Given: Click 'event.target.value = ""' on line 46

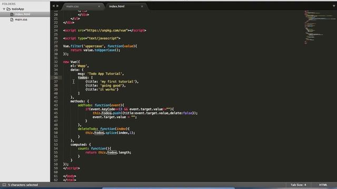Looking at the screenshot, I should click(x=115, y=117).
